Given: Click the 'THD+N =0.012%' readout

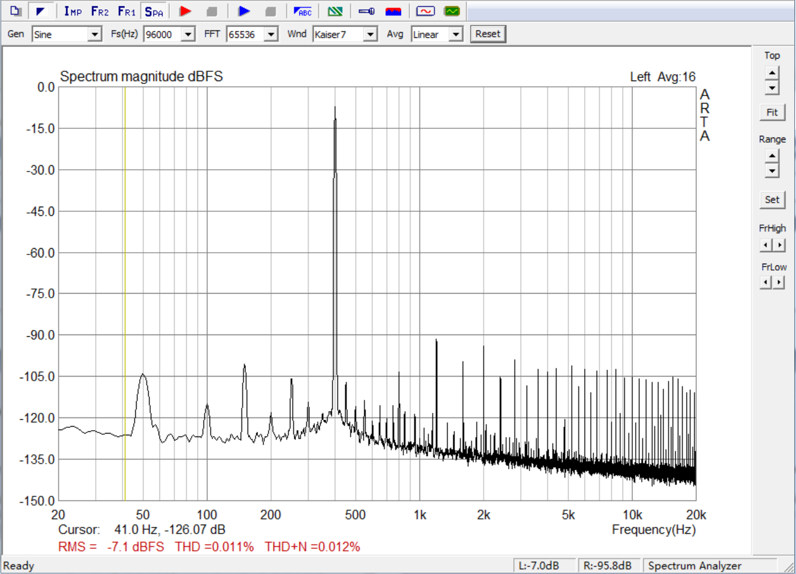Looking at the screenshot, I should (x=312, y=547).
